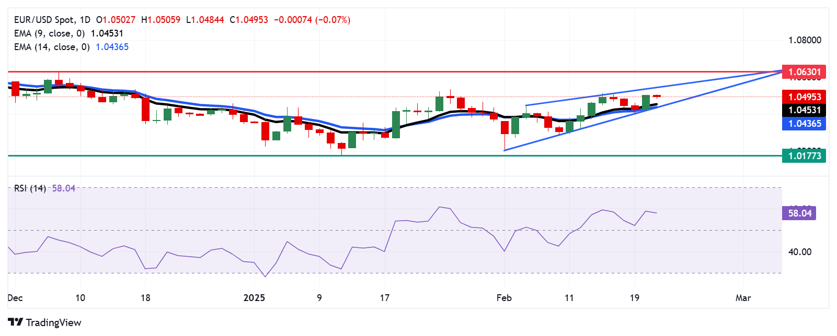
Task: Open the TradingView brand link
Action: 44,322
